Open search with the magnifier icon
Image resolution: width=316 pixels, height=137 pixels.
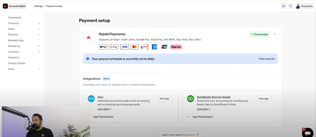pos(291,6)
